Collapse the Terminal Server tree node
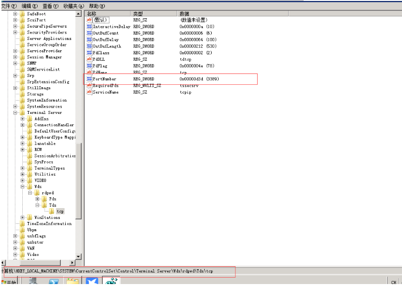 [15, 112]
